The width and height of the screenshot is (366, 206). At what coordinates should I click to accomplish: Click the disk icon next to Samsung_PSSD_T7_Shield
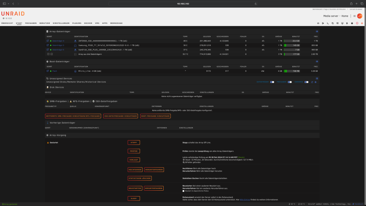coord(75,45)
